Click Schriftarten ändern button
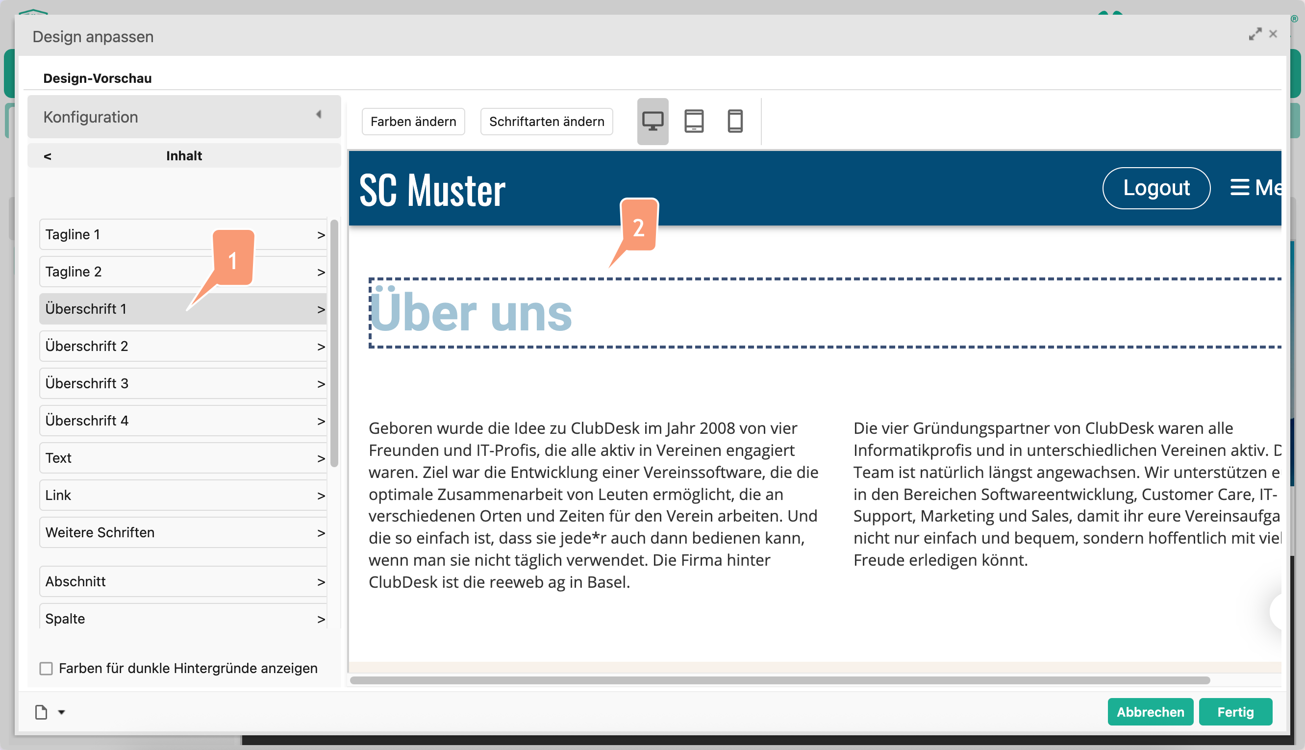 click(546, 122)
